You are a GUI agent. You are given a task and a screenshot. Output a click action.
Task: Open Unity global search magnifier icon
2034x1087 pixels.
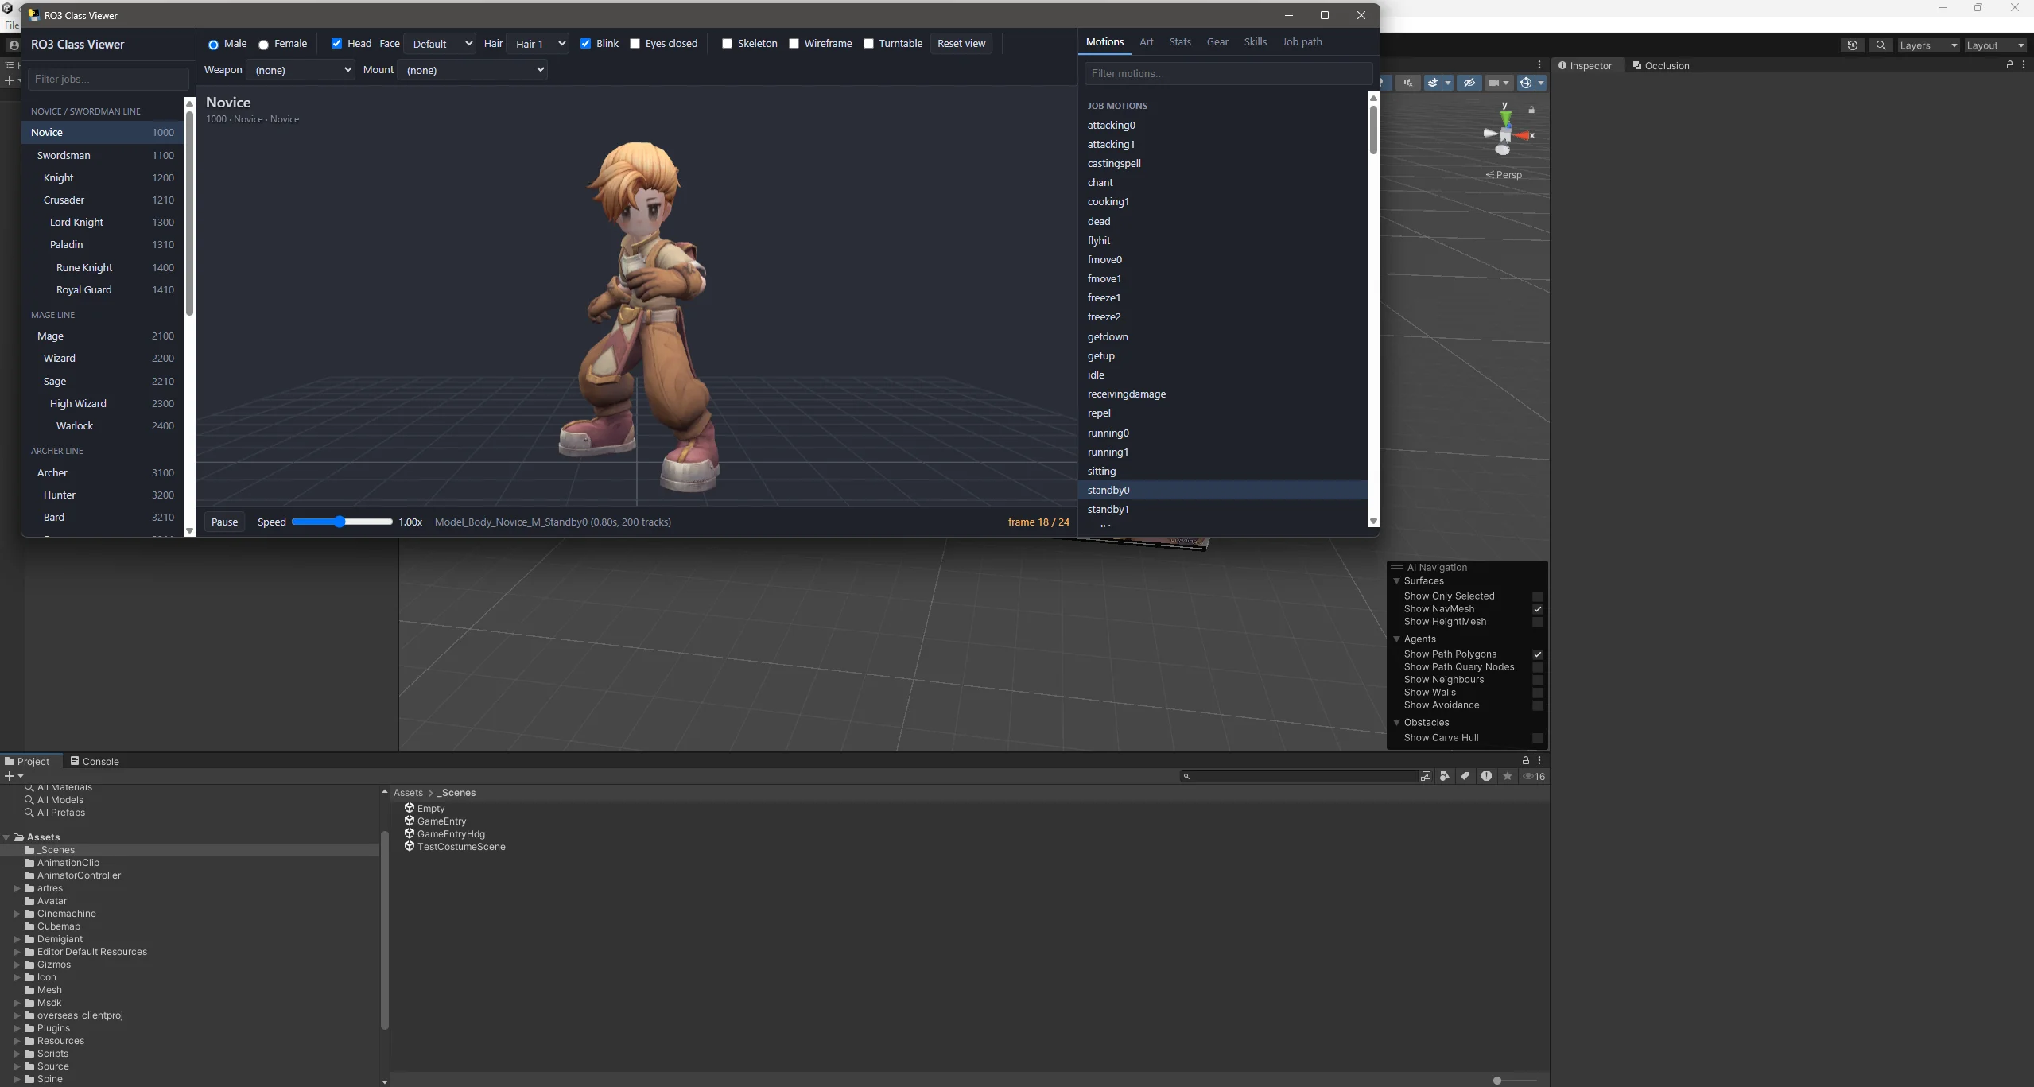coord(1881,45)
